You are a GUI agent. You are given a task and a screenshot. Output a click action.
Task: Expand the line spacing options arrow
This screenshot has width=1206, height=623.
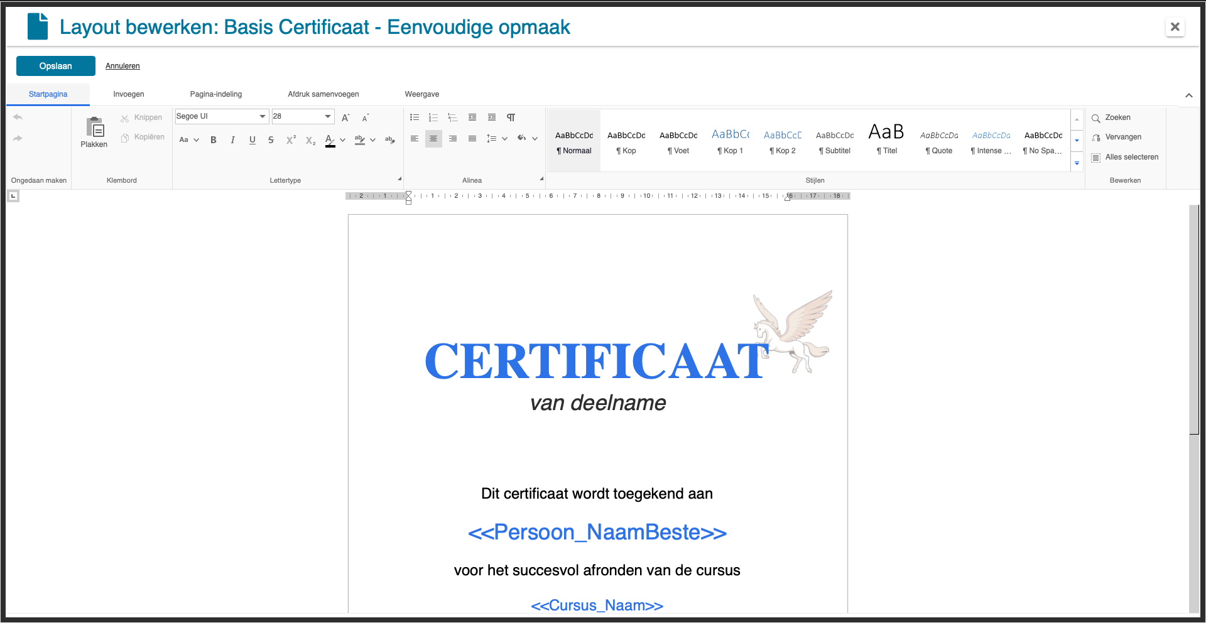point(504,139)
